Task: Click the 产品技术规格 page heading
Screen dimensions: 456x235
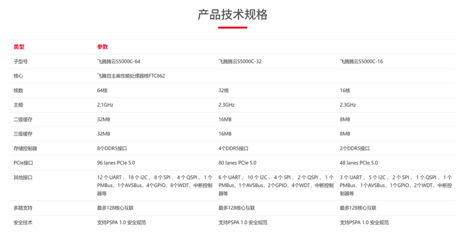Action: (232, 15)
